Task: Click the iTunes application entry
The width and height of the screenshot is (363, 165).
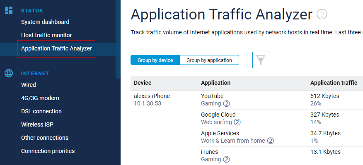Action: [209, 152]
